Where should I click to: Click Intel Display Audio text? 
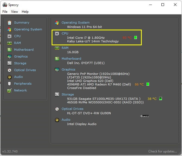[x=82, y=124]
